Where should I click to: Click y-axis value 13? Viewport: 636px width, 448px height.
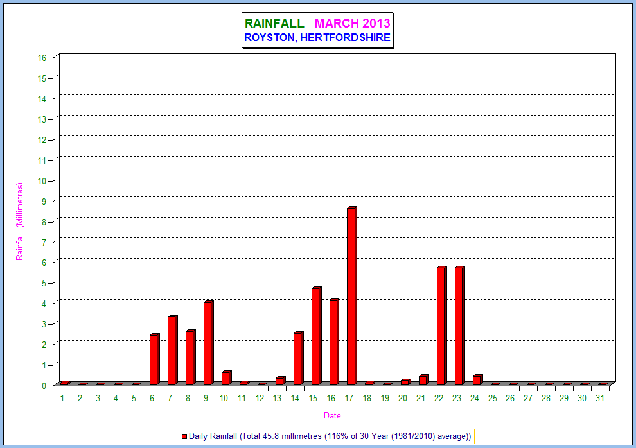point(42,119)
